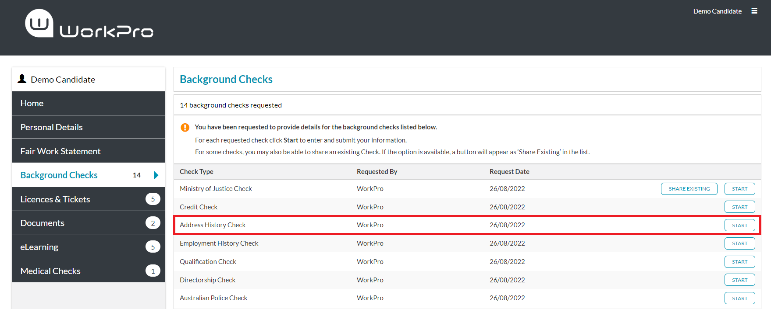
Task: Open the hamburger menu icon
Action: [754, 11]
